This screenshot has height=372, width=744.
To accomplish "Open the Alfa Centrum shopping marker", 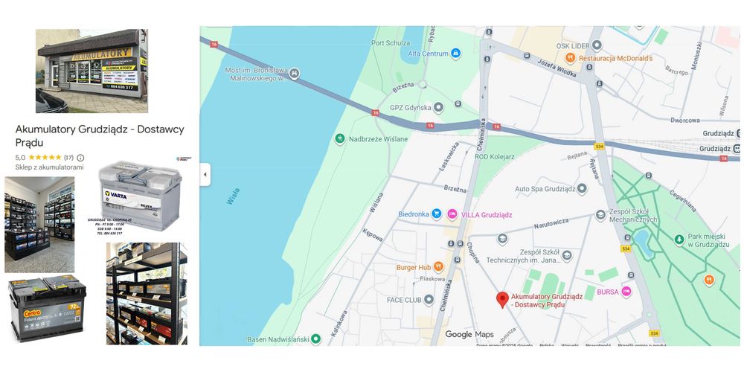I will [455, 53].
